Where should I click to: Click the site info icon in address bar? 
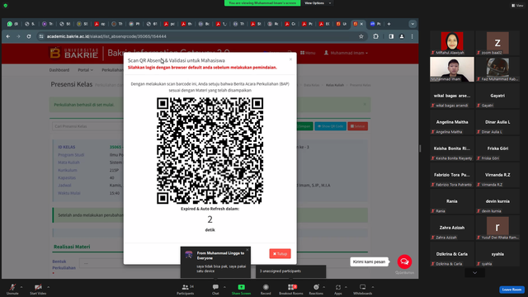(41, 36)
